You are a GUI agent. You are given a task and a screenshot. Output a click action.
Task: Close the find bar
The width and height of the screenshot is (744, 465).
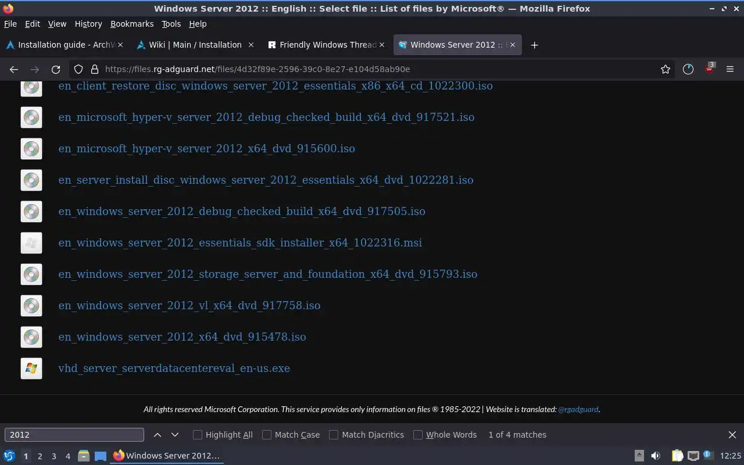point(732,435)
